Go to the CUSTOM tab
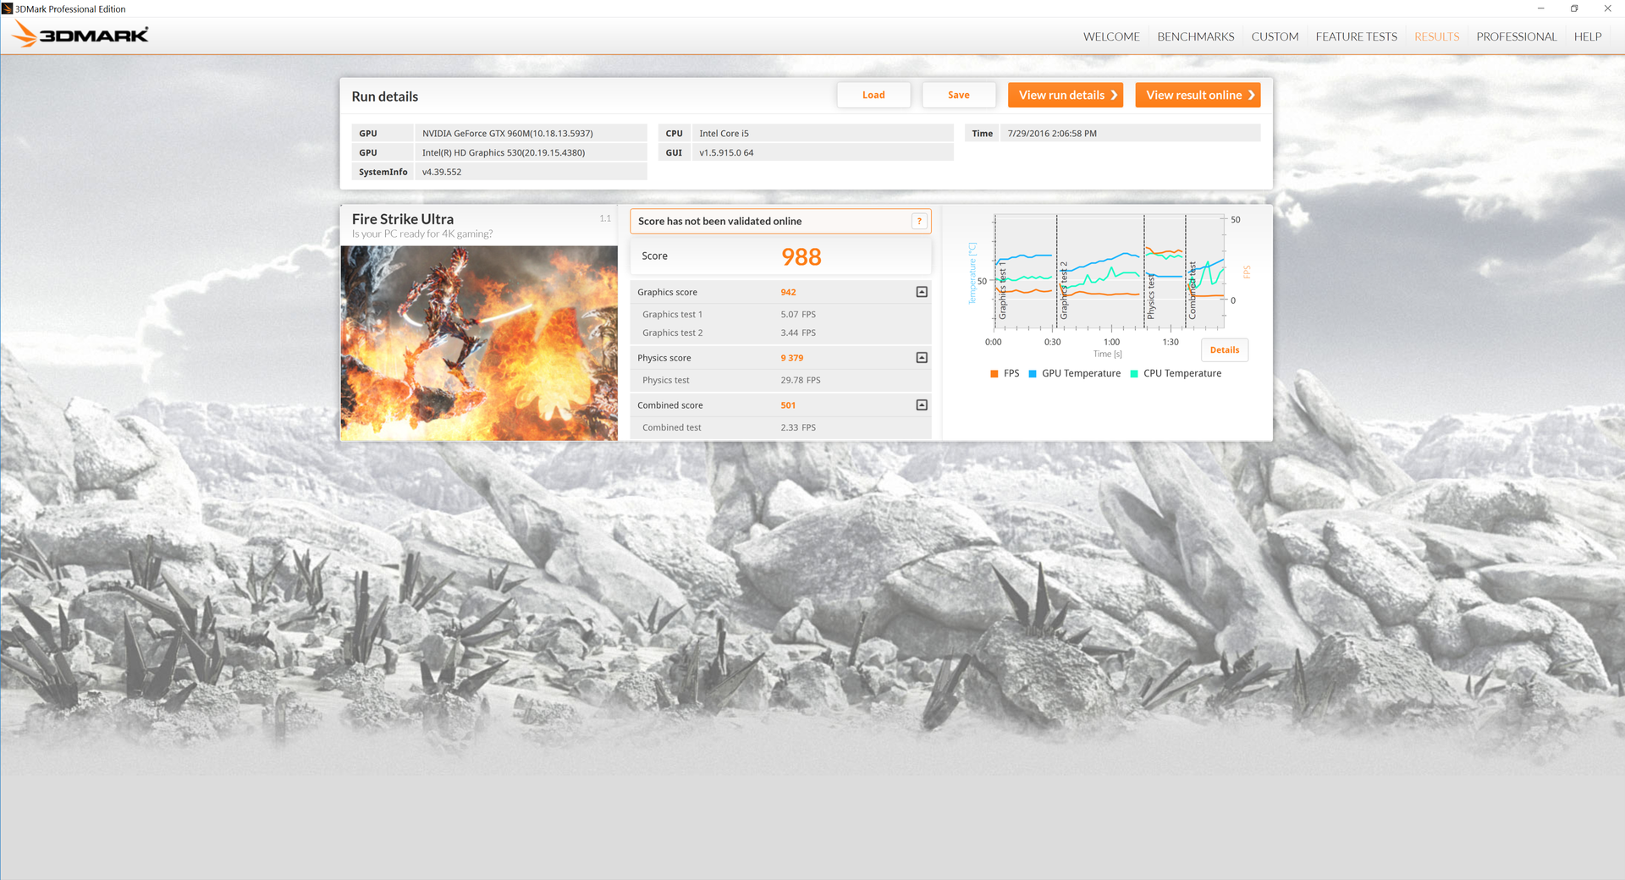This screenshot has width=1625, height=880. click(1275, 36)
